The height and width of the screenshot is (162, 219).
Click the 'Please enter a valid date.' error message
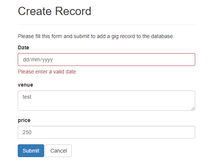(x=48, y=72)
